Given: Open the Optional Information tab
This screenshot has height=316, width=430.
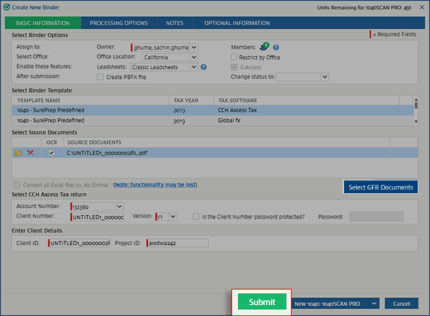Looking at the screenshot, I should coord(237,23).
